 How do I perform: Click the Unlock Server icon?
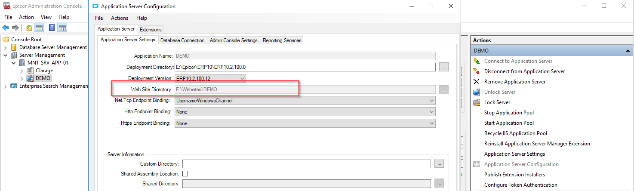pos(477,92)
